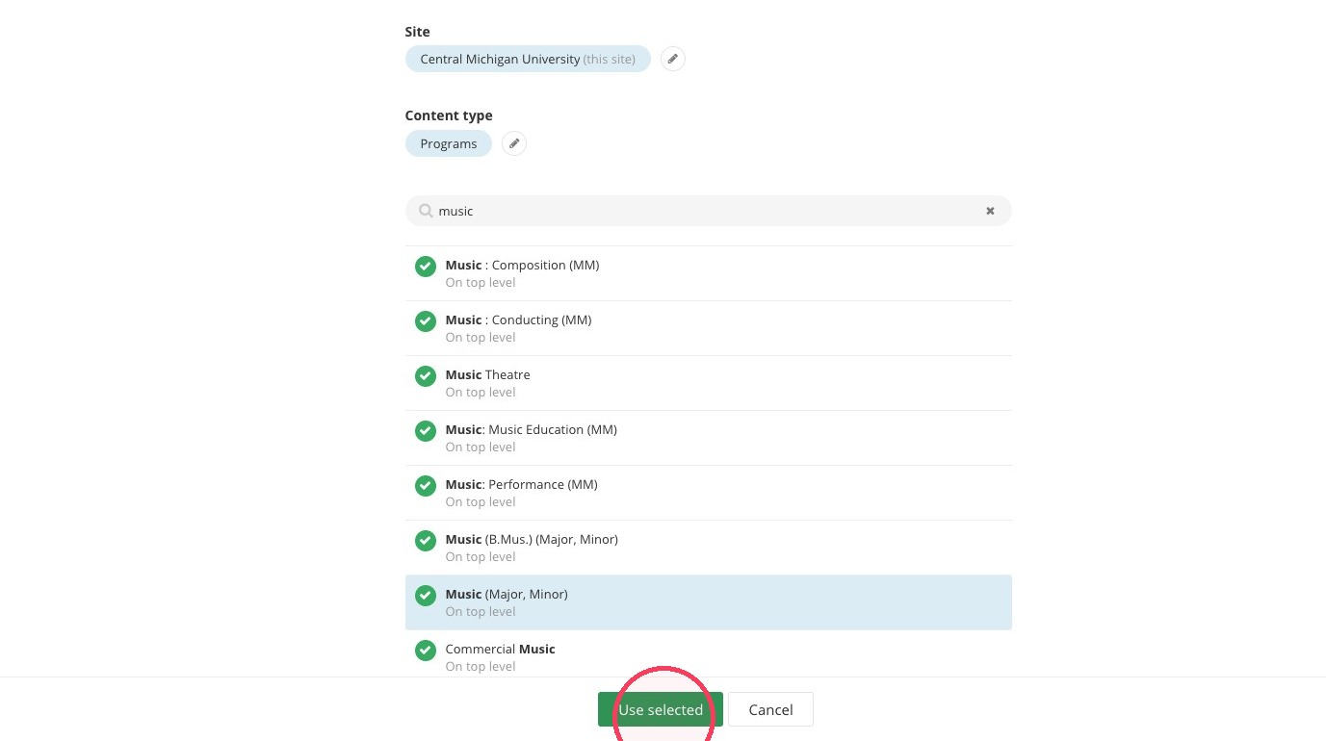Select the Music (Major, Minor) row

tap(709, 602)
